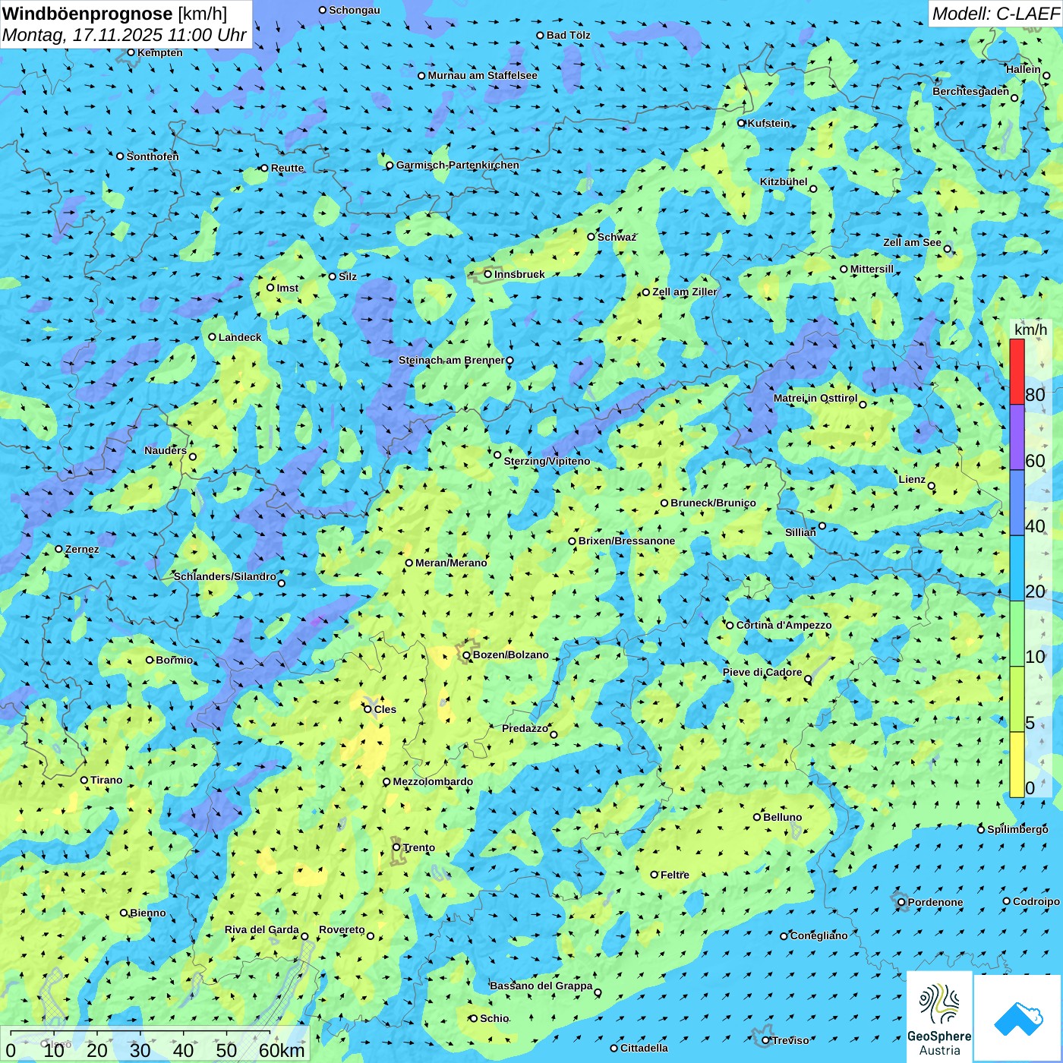This screenshot has width=1063, height=1063.
Task: Click the Codroipo label
Action: tap(1036, 901)
